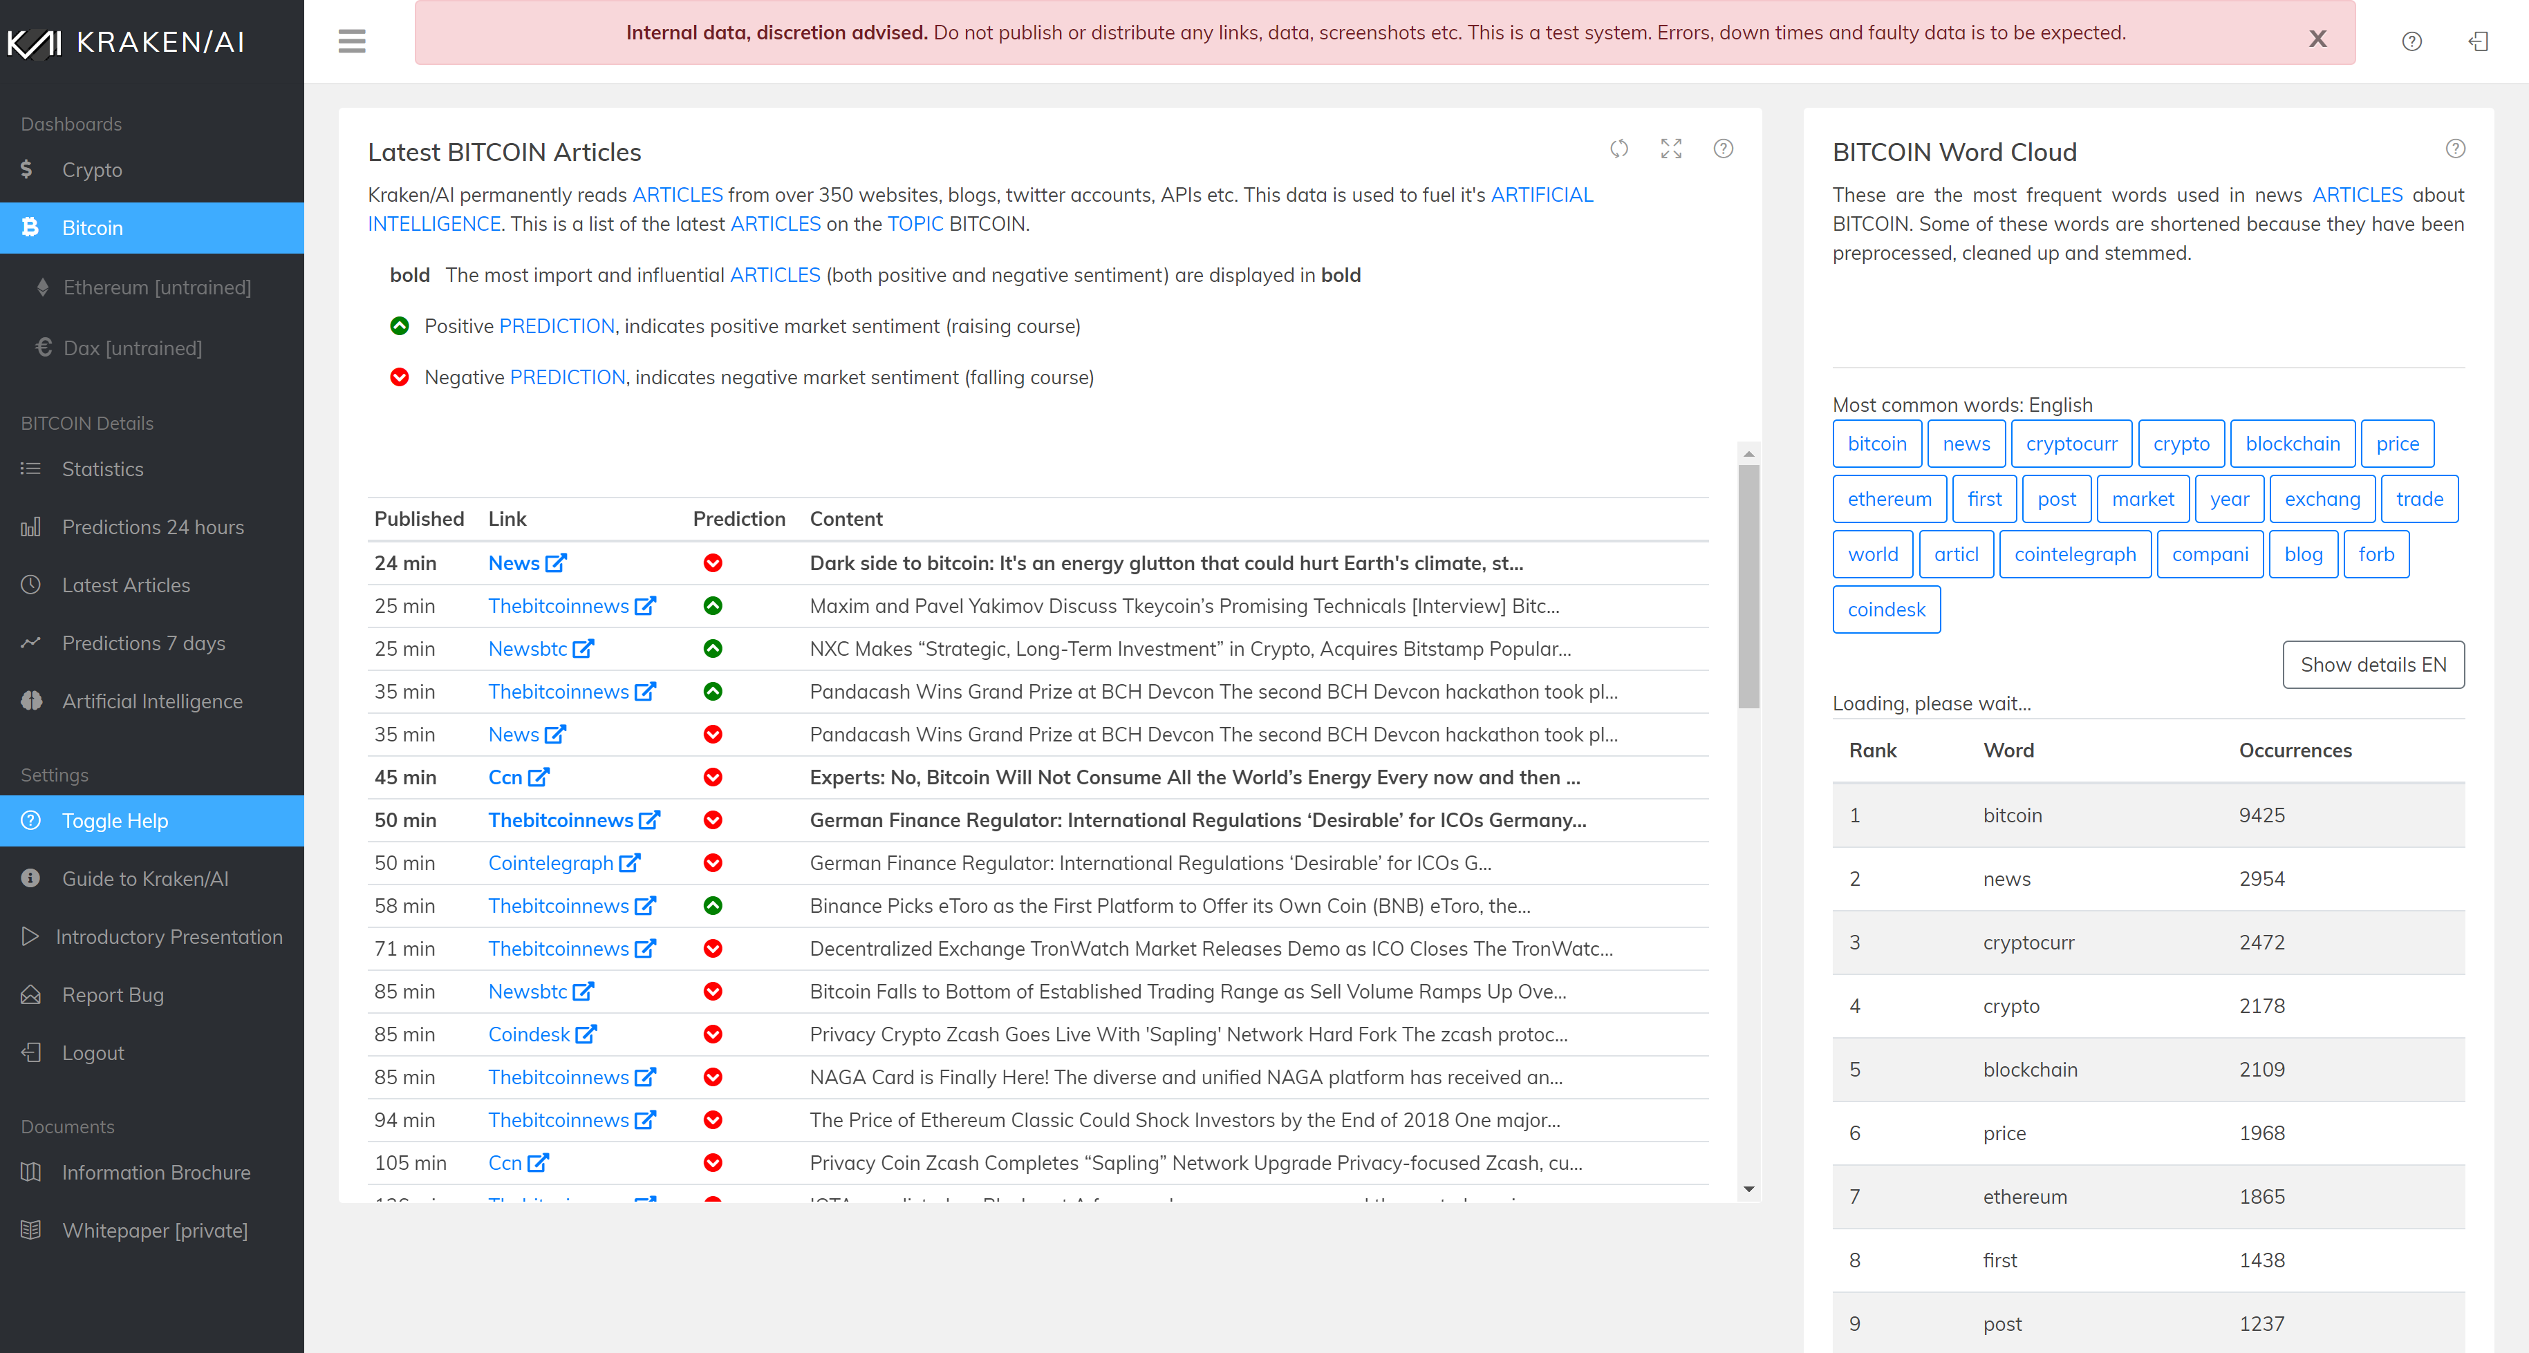Open Predictions 24 hours menu item
This screenshot has height=1353, width=2529.
tap(152, 527)
